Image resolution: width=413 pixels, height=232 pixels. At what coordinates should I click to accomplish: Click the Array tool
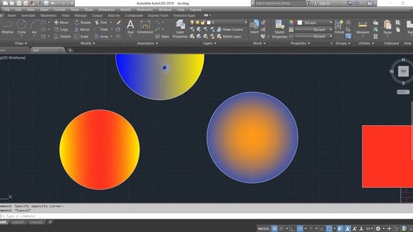click(x=102, y=36)
